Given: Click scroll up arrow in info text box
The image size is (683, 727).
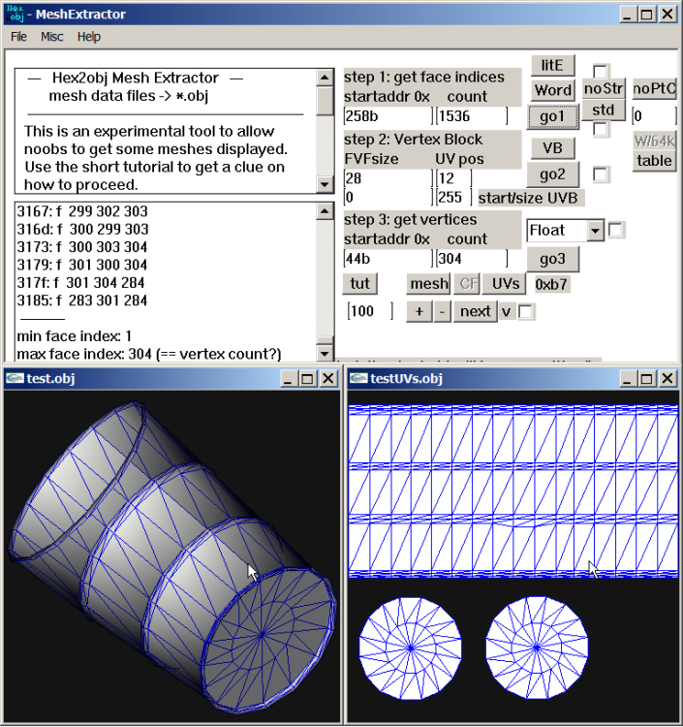Looking at the screenshot, I should coord(325,78).
